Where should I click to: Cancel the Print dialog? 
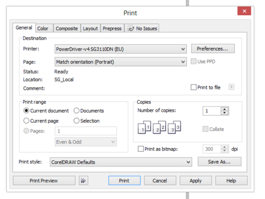tap(160, 181)
